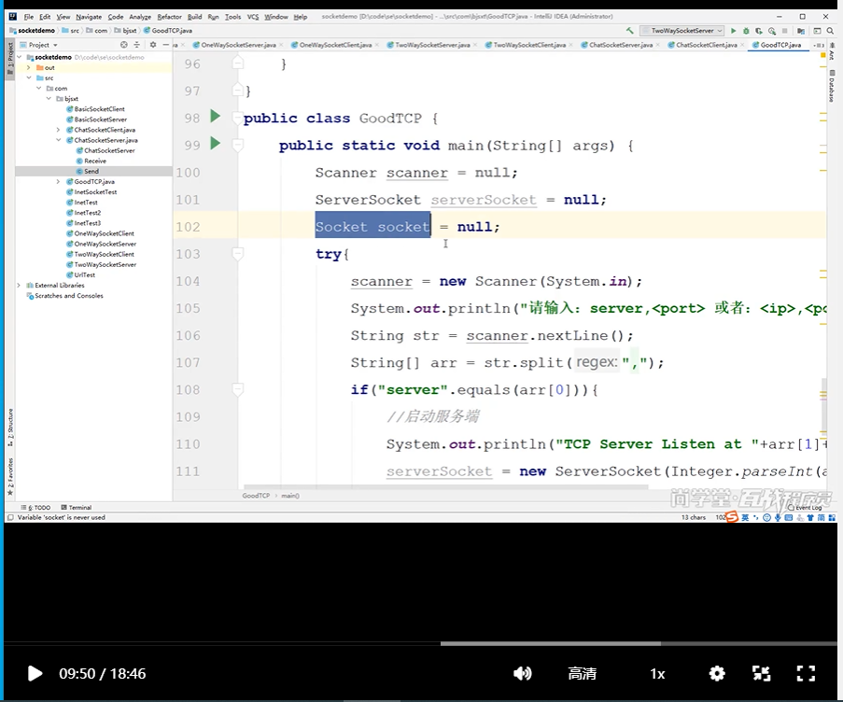Open the Database side tool window

tap(832, 86)
